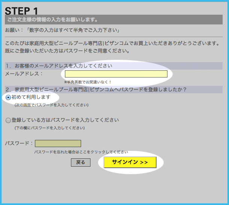Click the 登録している方はパスワードを入力してください label text
Image resolution: width=229 pixels, height=205 pixels.
point(65,120)
